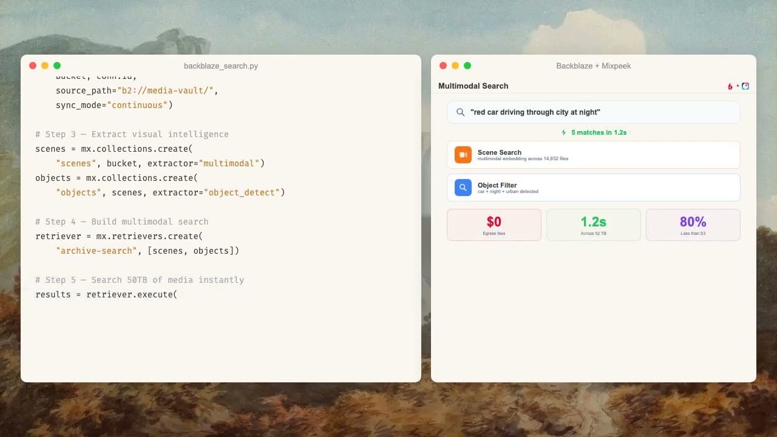Click the 1.2s Across 52 TB card
Viewport: 777px width, 437px height.
(594, 225)
